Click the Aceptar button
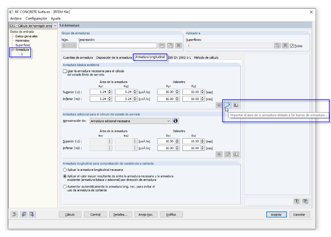 click(x=276, y=214)
